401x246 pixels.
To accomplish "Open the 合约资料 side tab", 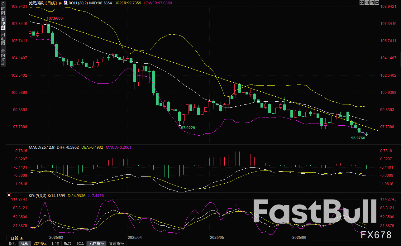I will (x=3, y=57).
